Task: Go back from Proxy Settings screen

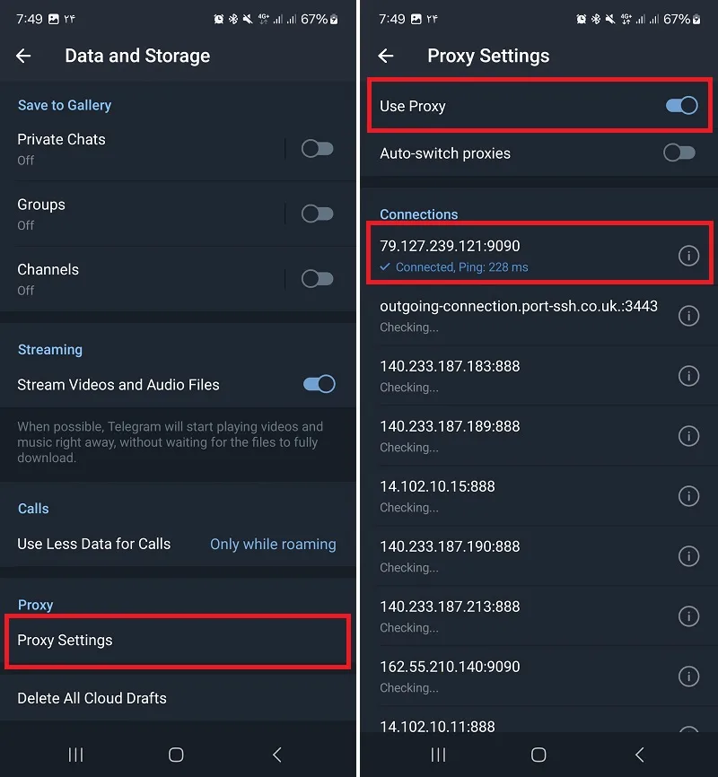Action: pos(386,56)
